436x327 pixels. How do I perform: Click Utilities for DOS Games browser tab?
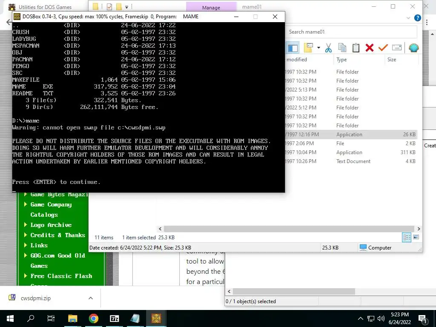tap(45, 7)
